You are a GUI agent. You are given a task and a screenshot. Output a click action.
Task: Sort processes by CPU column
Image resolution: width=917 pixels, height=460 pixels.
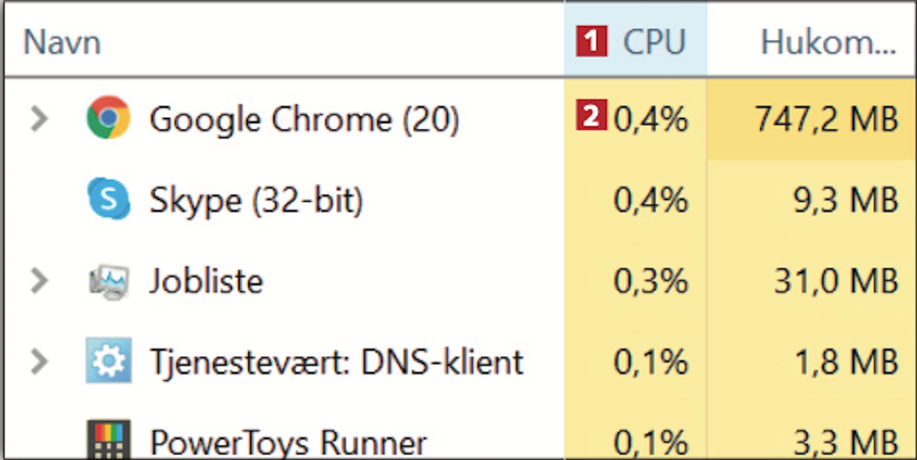pyautogui.click(x=654, y=43)
